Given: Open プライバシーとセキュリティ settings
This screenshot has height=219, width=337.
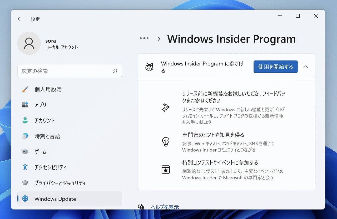Looking at the screenshot, I should tap(70, 183).
